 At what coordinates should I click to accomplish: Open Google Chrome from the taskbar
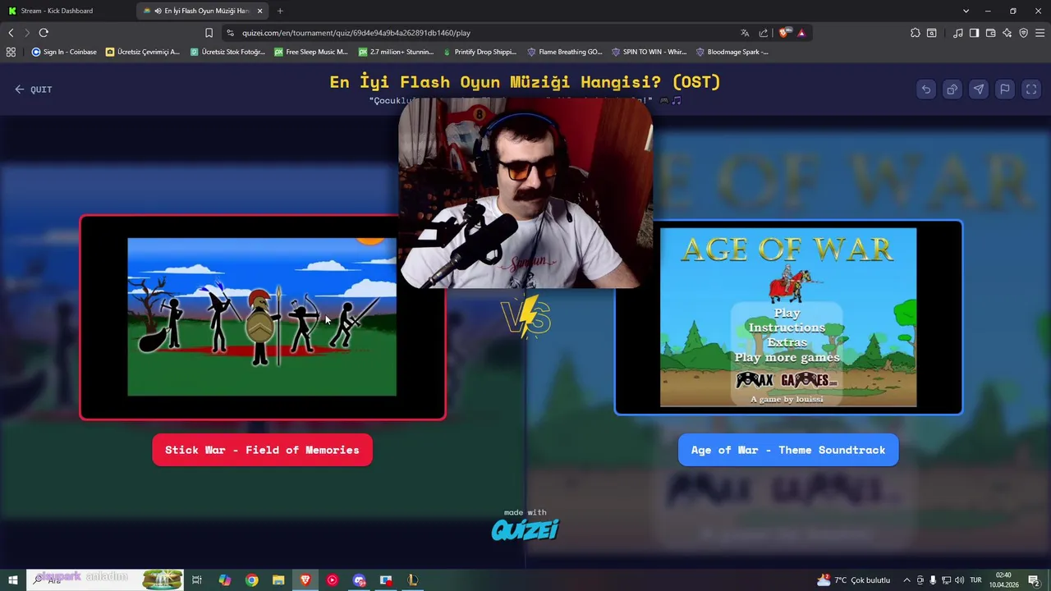[252, 580]
